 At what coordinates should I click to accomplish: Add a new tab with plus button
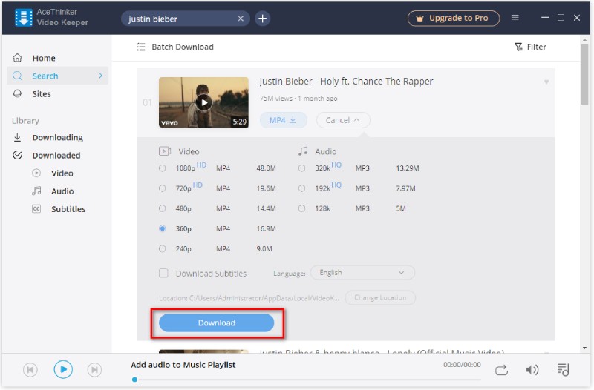click(x=263, y=18)
